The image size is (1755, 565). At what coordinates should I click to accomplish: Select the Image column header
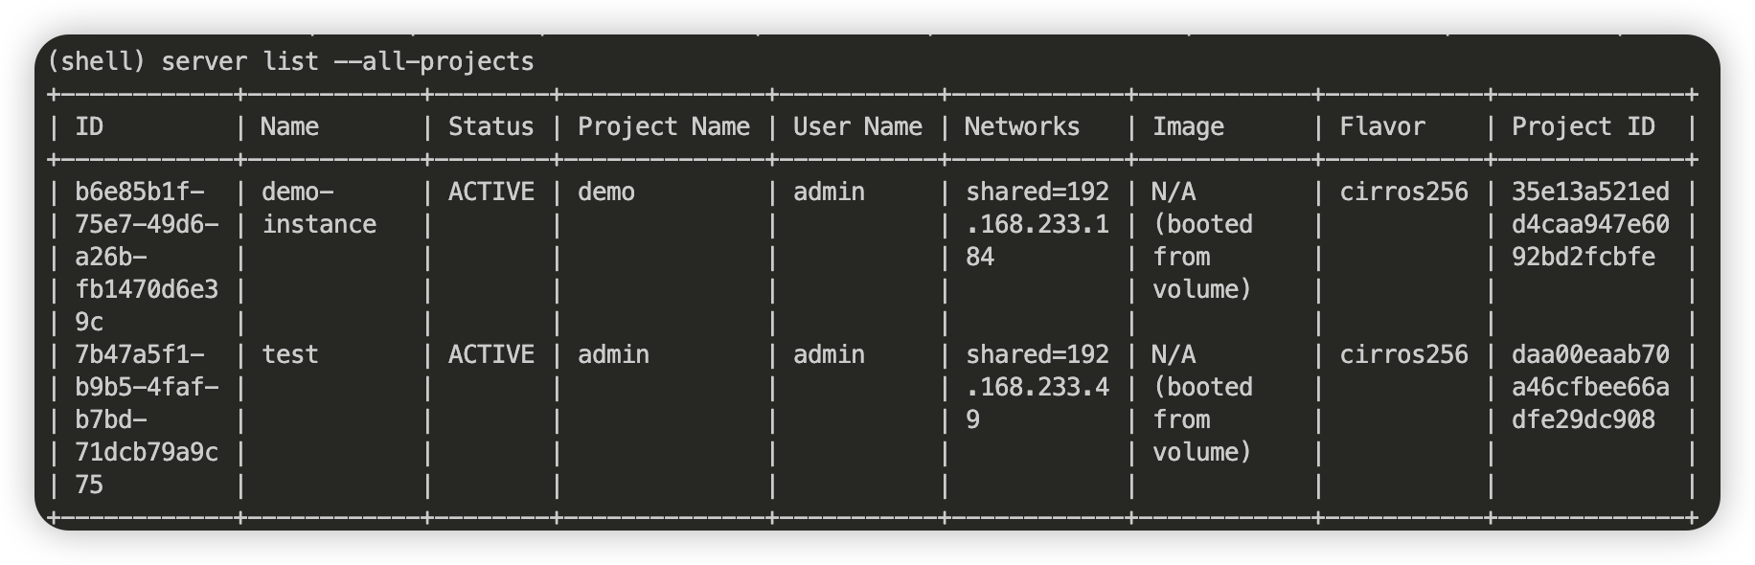[1188, 126]
